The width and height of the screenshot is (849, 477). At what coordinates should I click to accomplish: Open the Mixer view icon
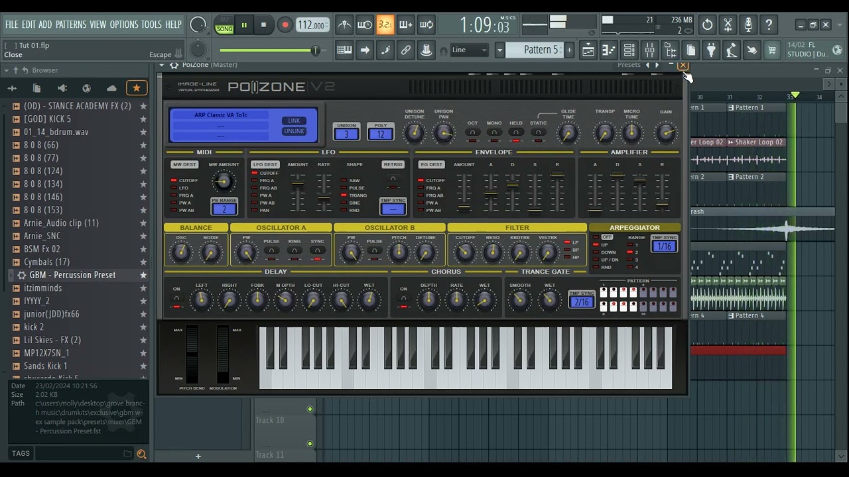649,50
